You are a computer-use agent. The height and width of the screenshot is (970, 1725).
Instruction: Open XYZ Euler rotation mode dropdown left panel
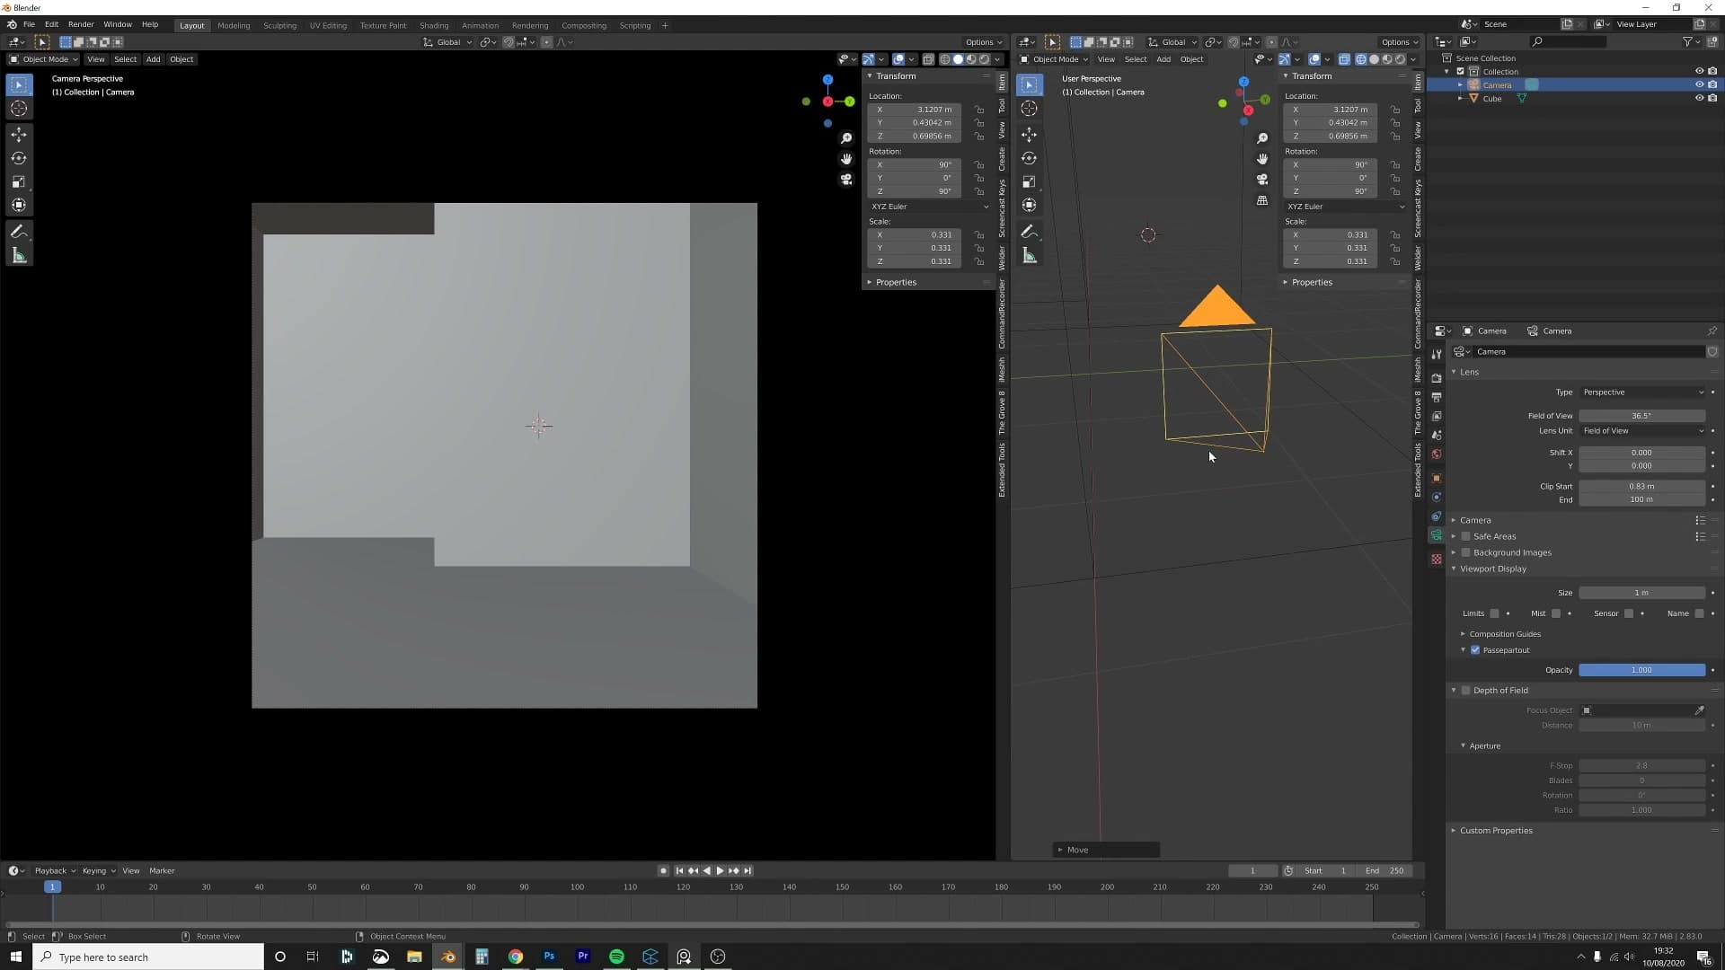click(x=929, y=207)
